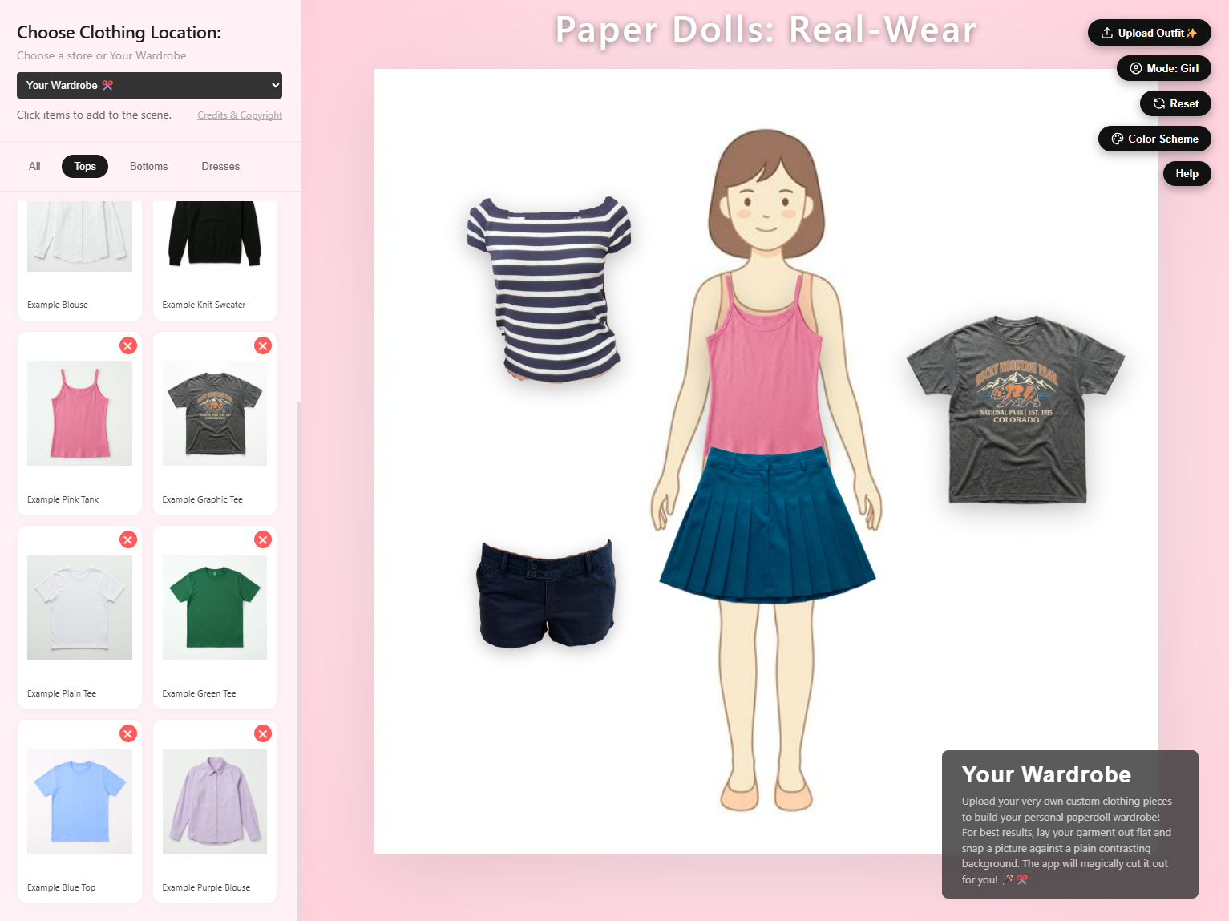Click the navy shorts on the canvas
This screenshot has width=1229, height=921.
point(547,593)
